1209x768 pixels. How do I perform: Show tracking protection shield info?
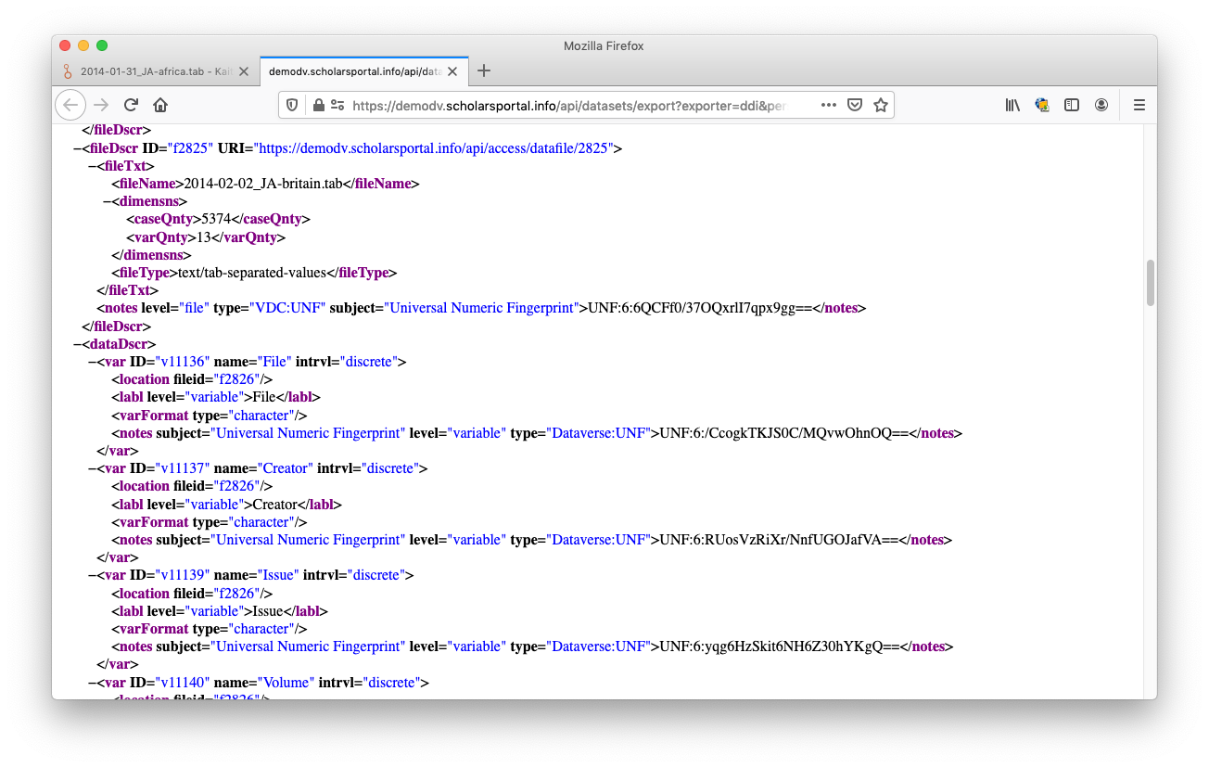[292, 106]
